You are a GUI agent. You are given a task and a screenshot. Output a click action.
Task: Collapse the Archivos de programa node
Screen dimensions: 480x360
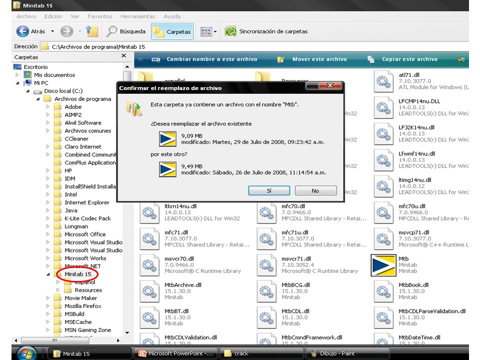pyautogui.click(x=38, y=99)
